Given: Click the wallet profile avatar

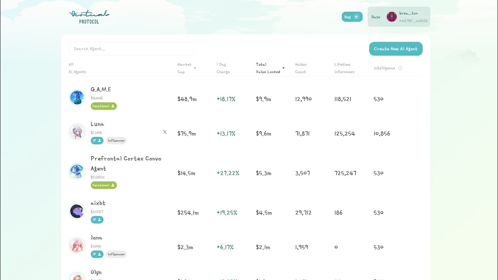Looking at the screenshot, I should point(391,17).
